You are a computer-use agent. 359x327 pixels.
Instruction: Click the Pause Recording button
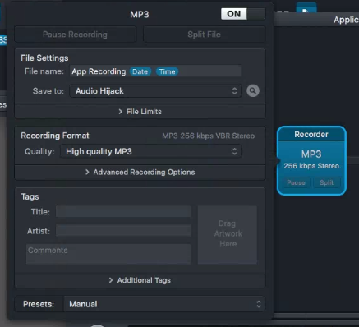[76, 35]
